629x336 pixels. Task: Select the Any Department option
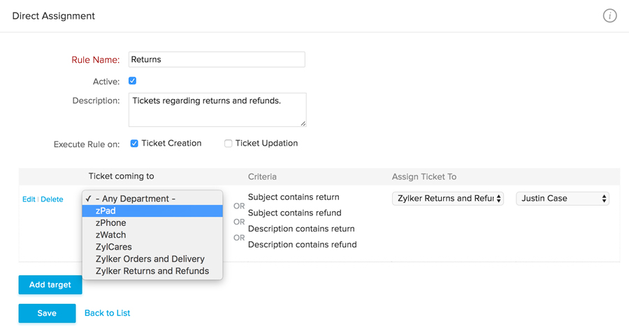coord(136,199)
